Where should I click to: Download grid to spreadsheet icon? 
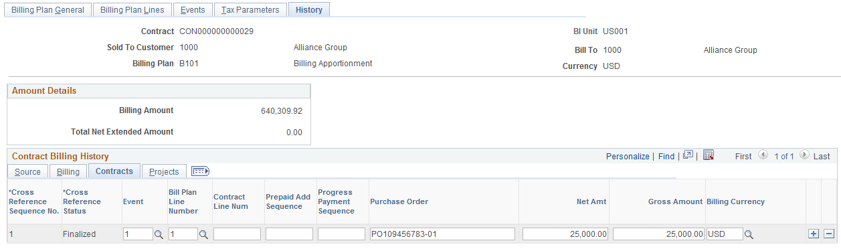coord(709,155)
